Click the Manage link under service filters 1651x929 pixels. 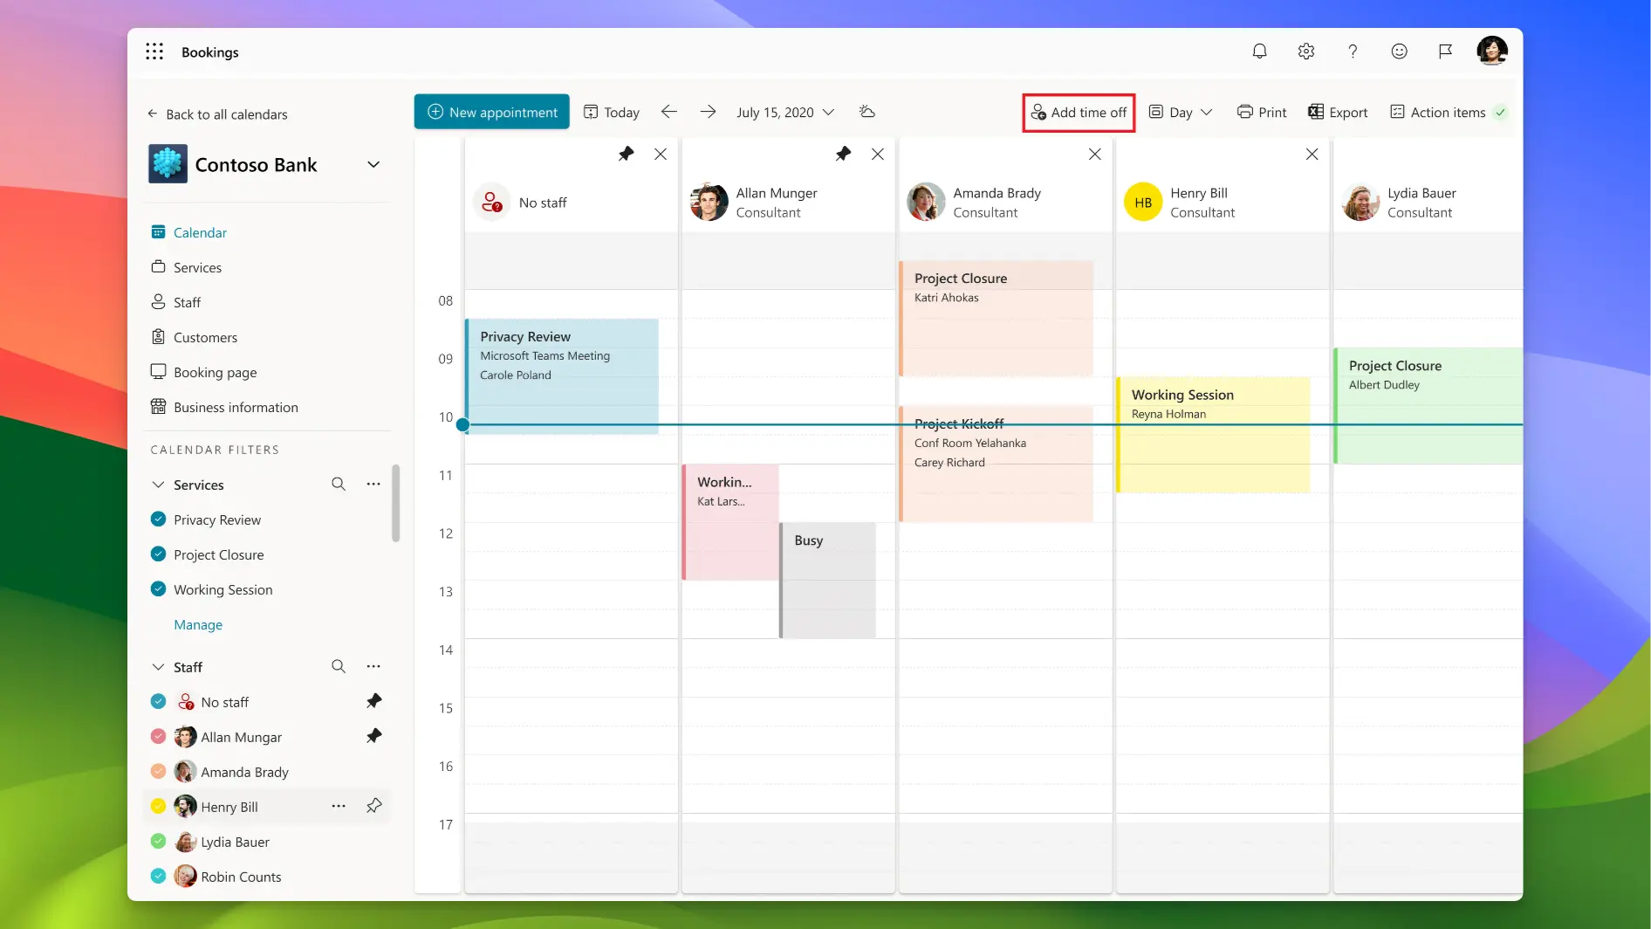tap(198, 624)
